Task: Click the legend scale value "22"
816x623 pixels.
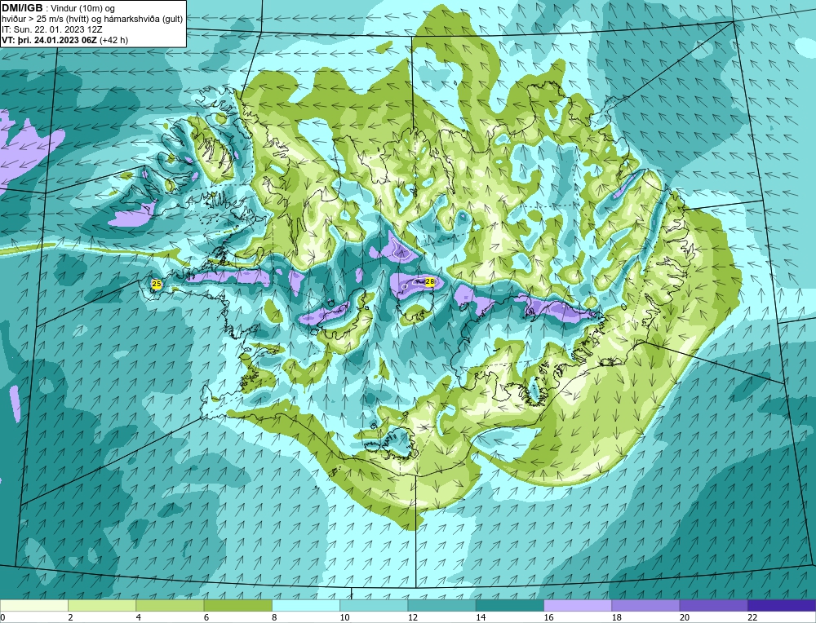Action: click(x=752, y=617)
